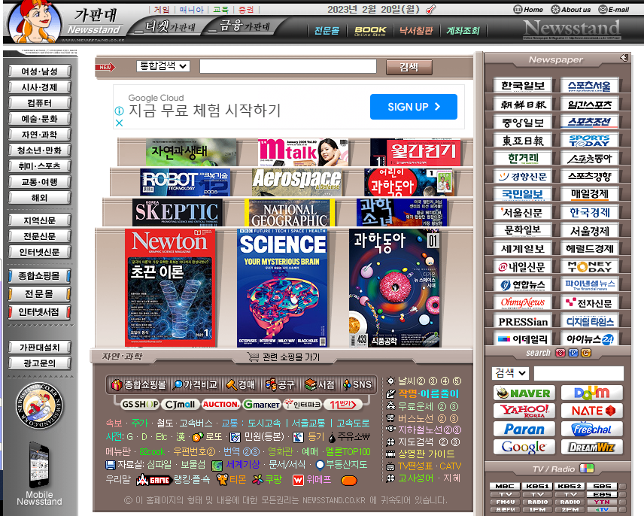Open the BOOK Online Store tab
The image size is (644, 516).
pos(370,31)
